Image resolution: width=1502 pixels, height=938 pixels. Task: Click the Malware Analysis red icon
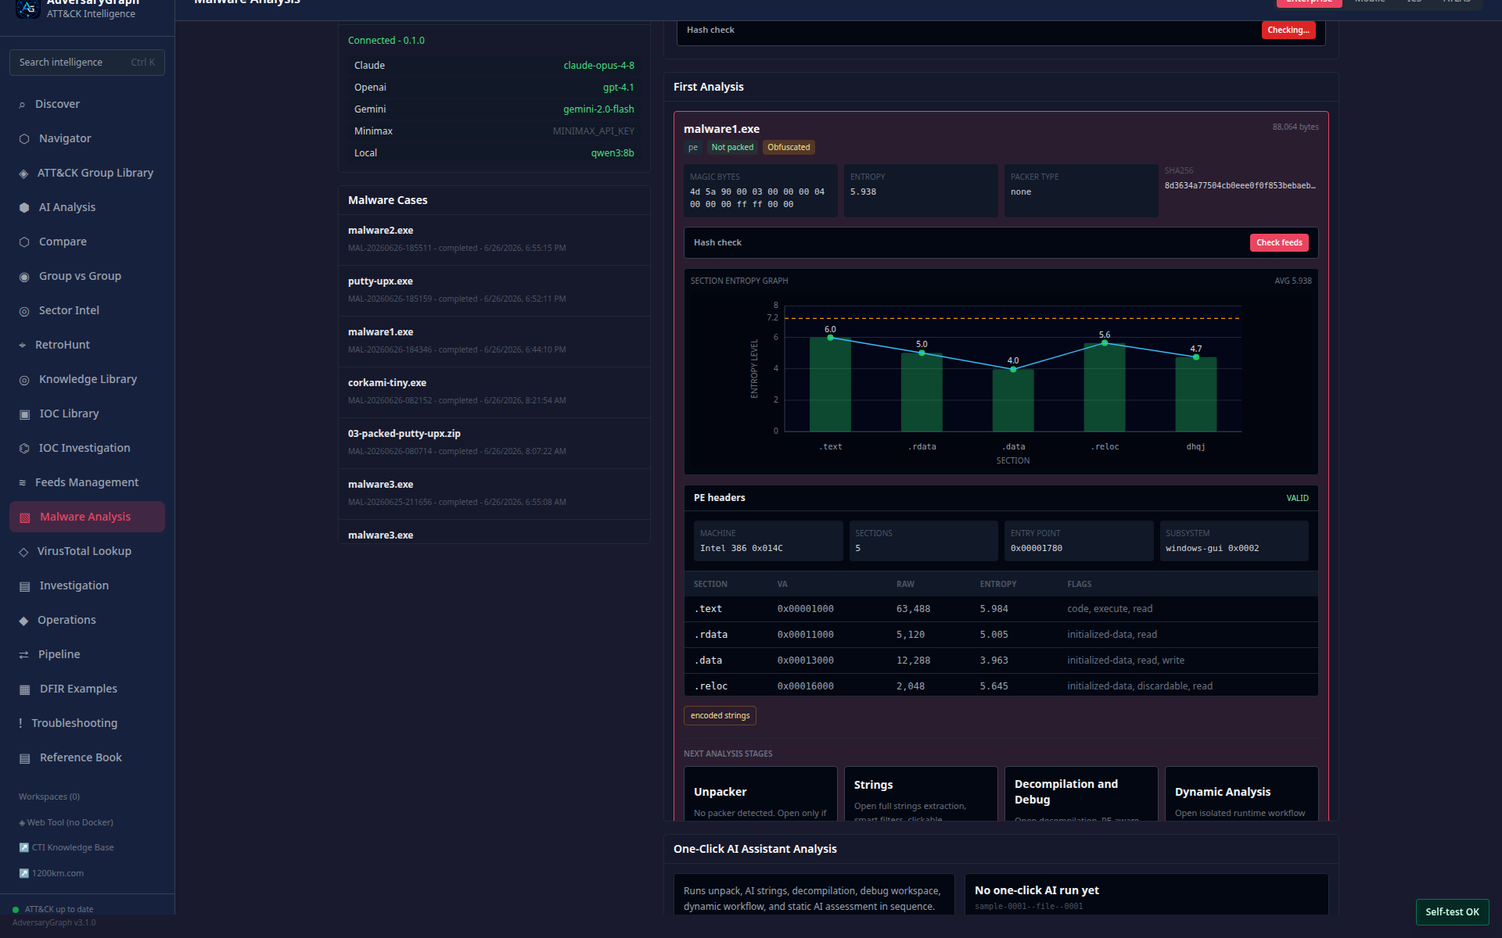pos(24,517)
